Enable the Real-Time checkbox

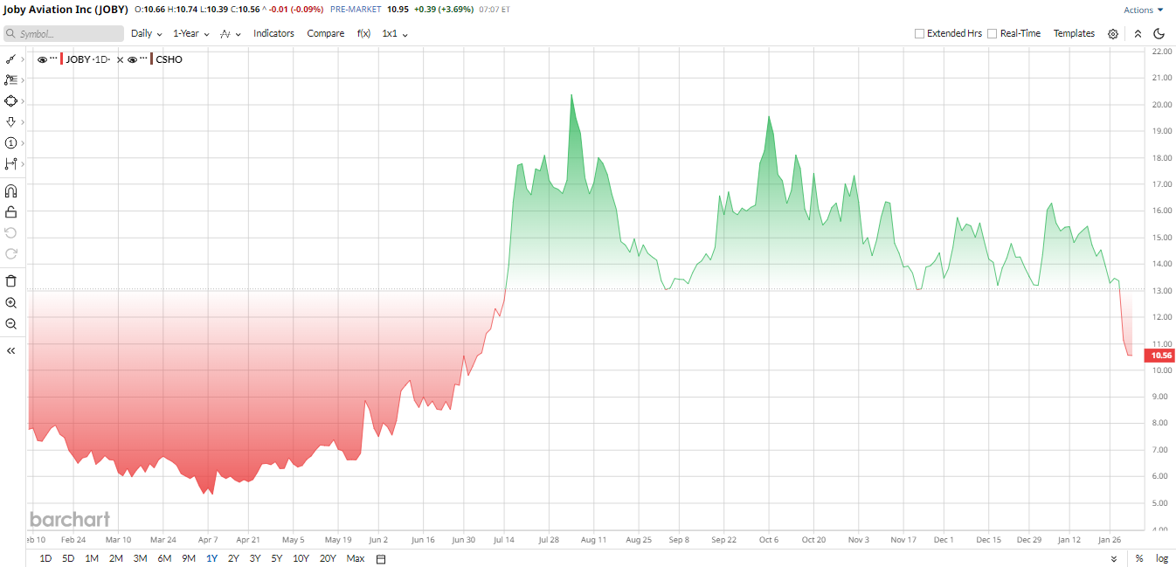tap(993, 34)
